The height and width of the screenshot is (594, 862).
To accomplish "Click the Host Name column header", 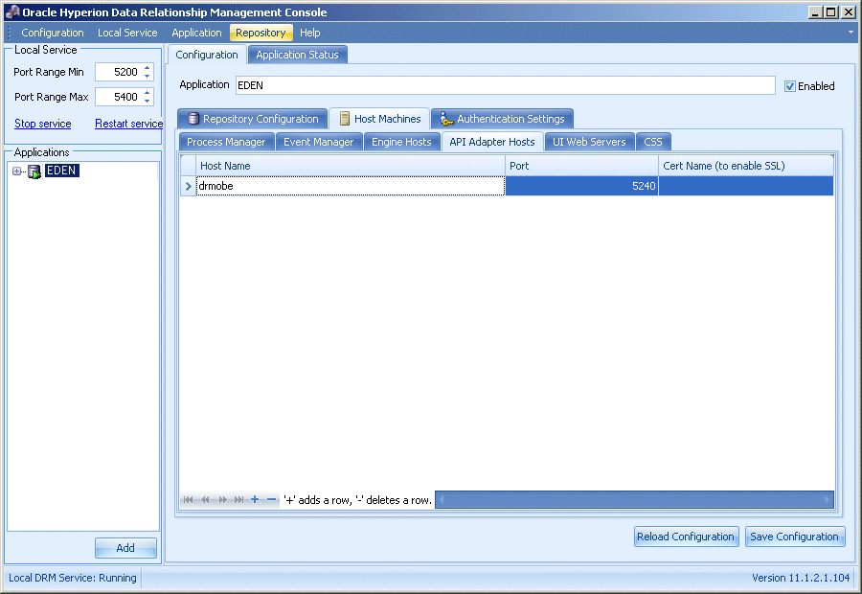I will (351, 166).
